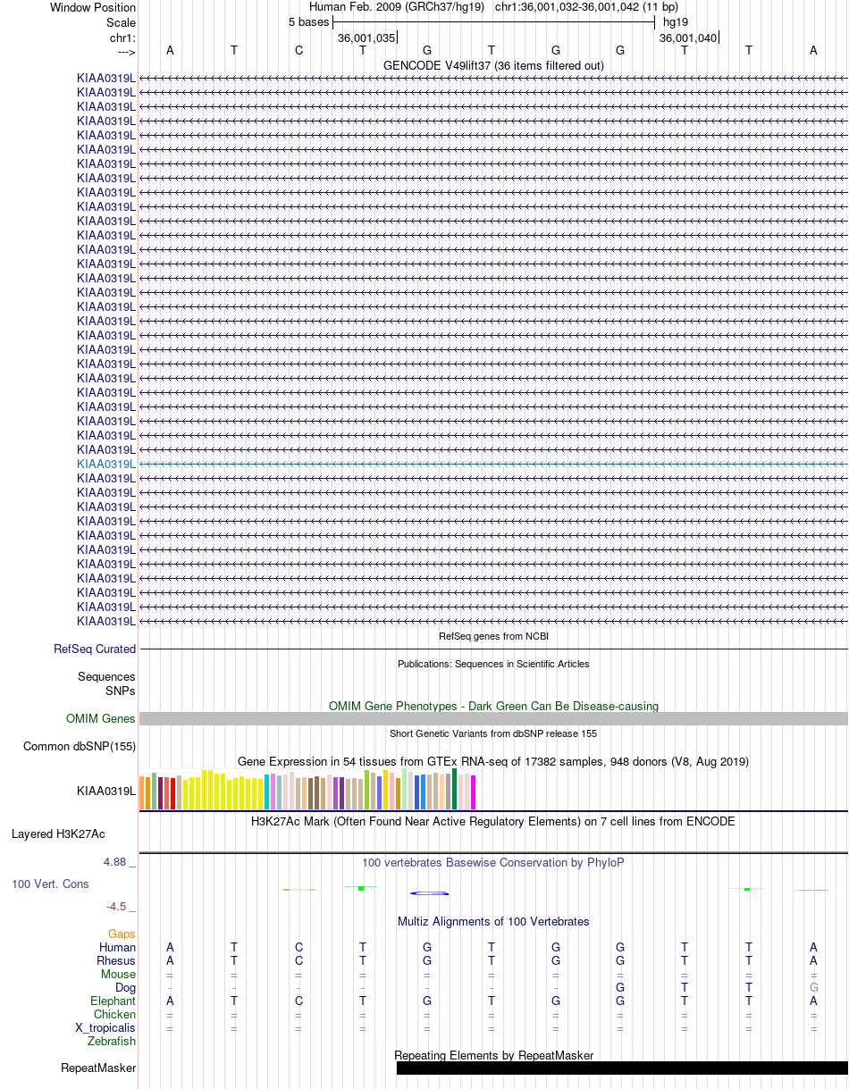Screen dimensions: 849x1089
Task: Click the cyan GTEx expression bar
Action: coord(267,792)
